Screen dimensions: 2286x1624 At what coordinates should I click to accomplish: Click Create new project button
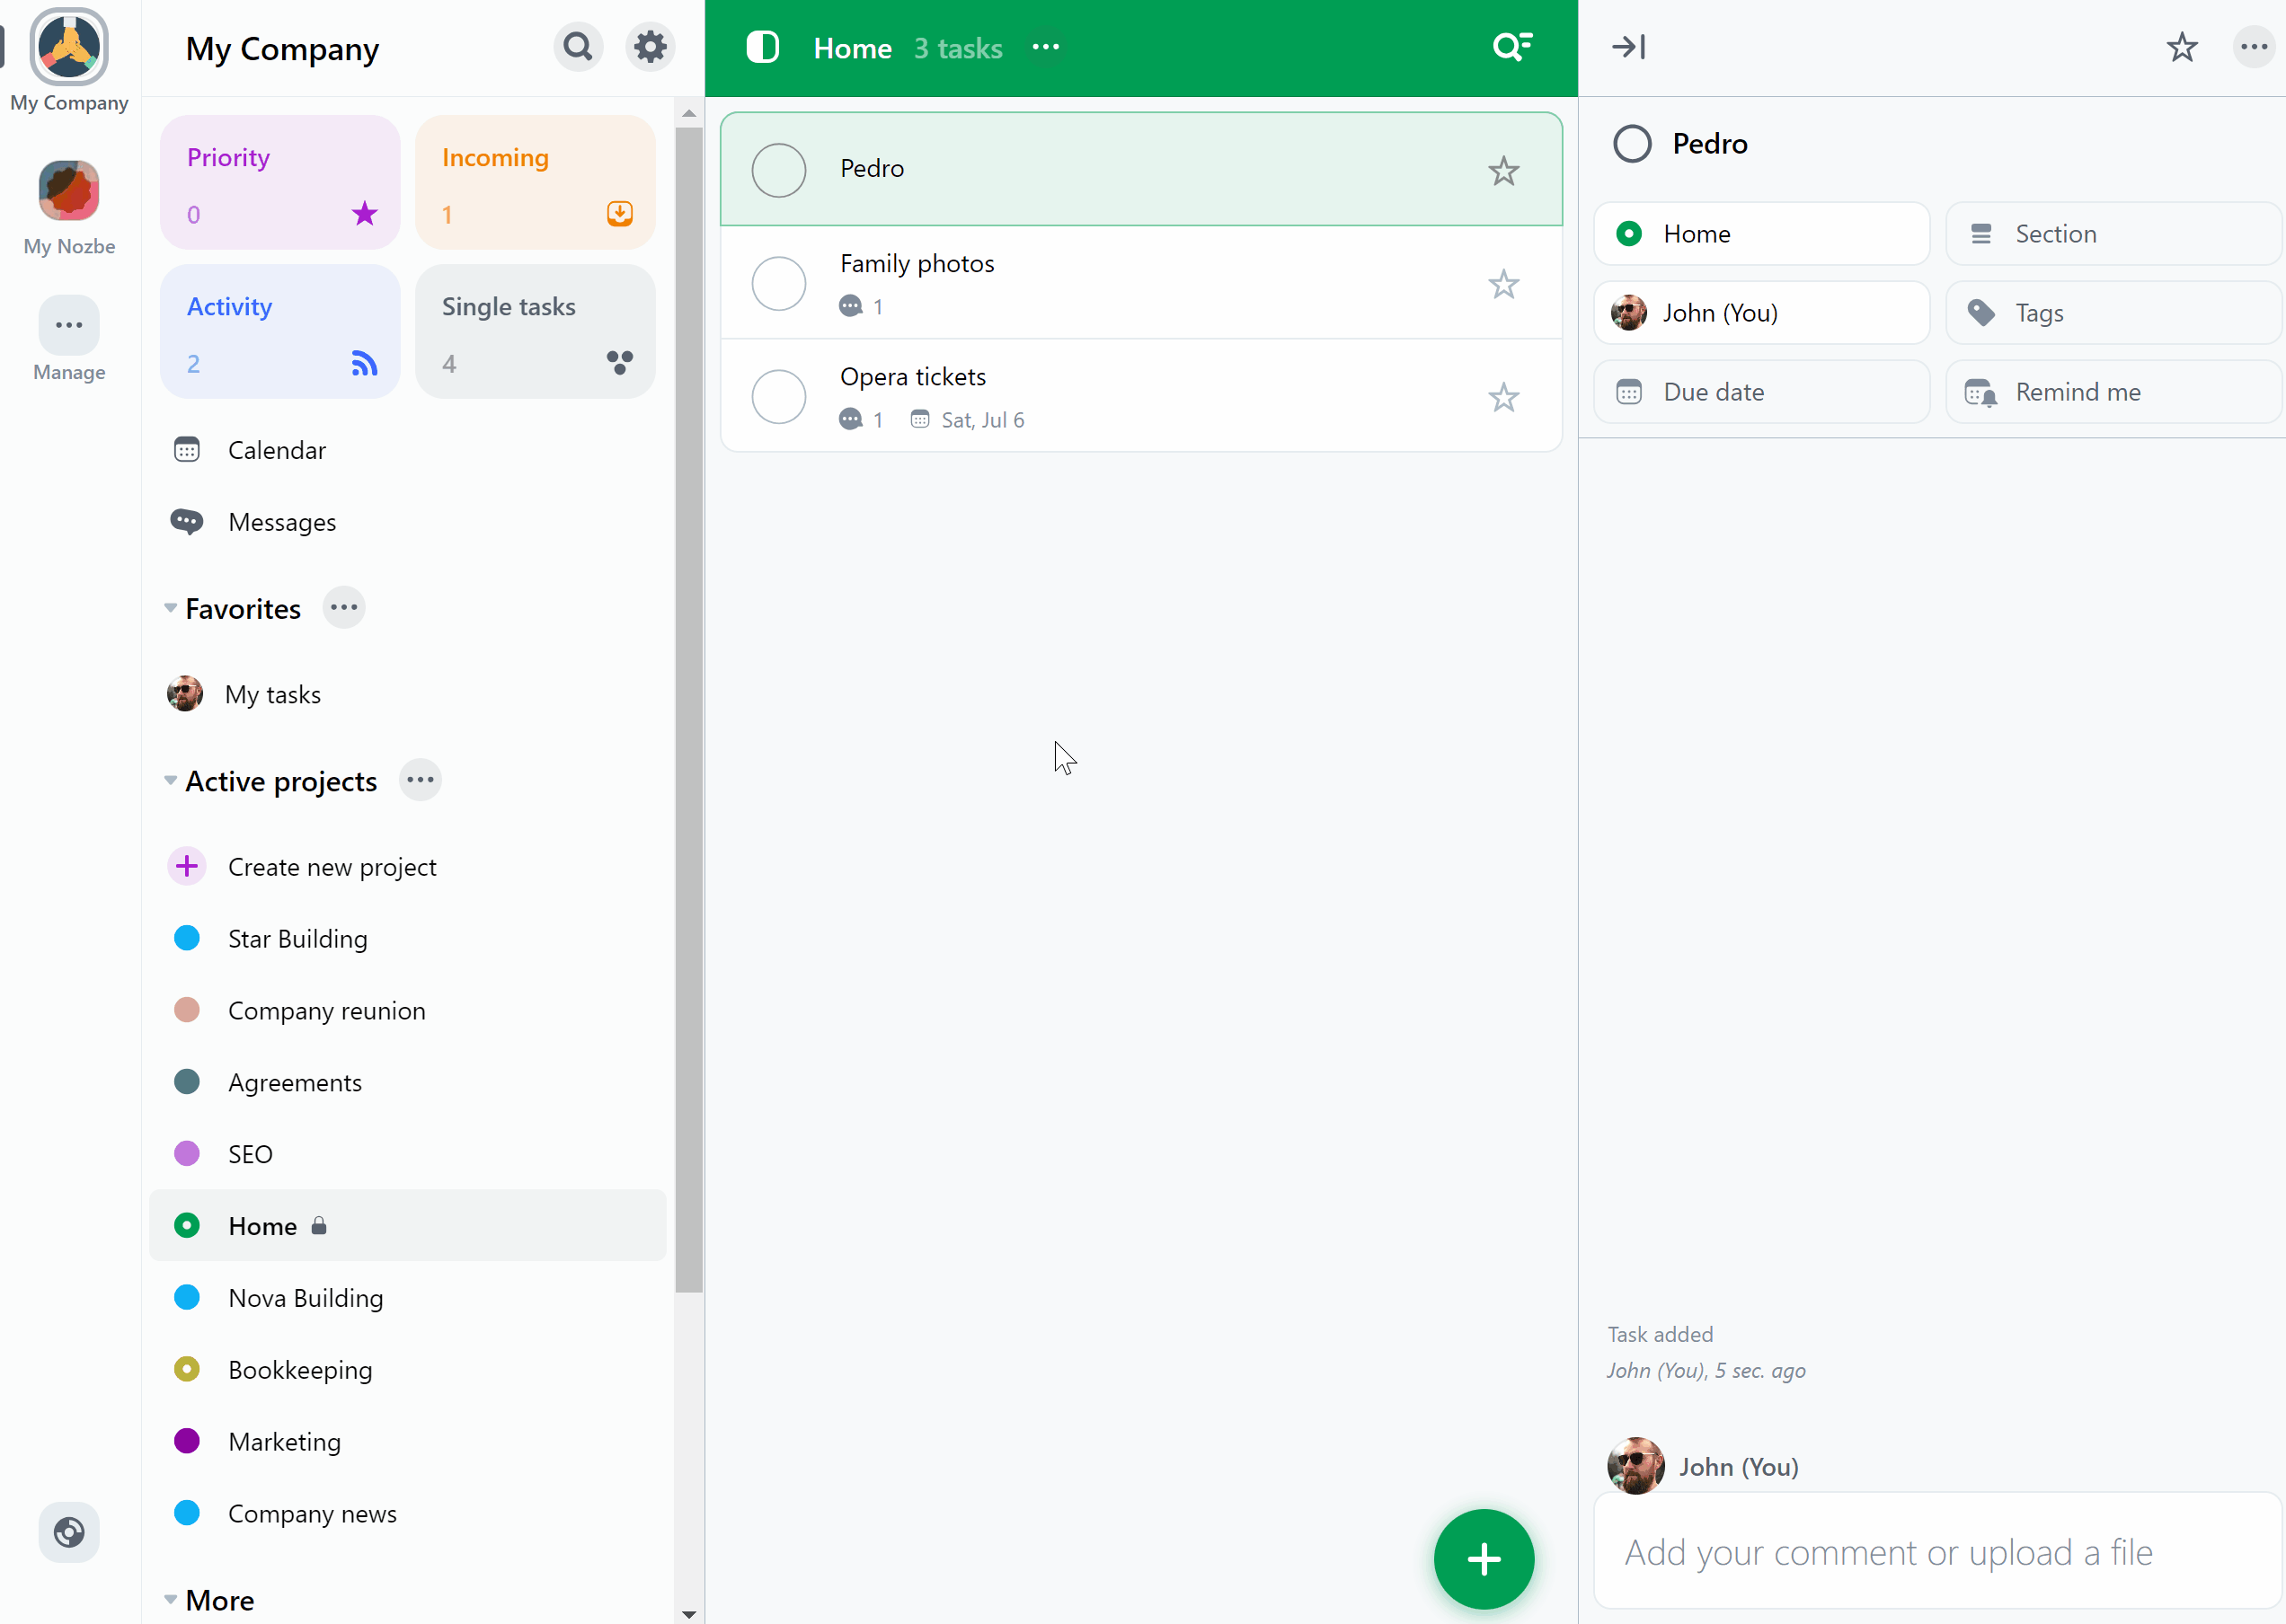click(x=331, y=865)
